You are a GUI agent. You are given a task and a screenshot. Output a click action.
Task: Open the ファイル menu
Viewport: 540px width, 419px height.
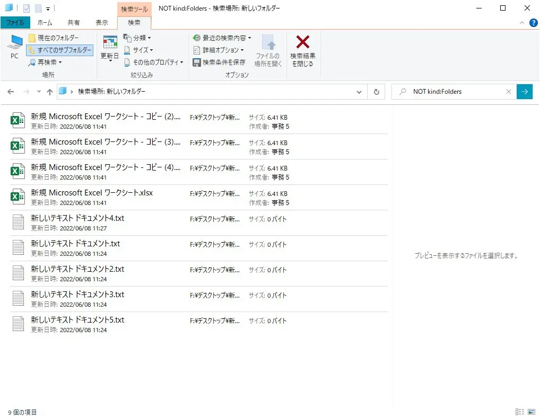point(15,22)
